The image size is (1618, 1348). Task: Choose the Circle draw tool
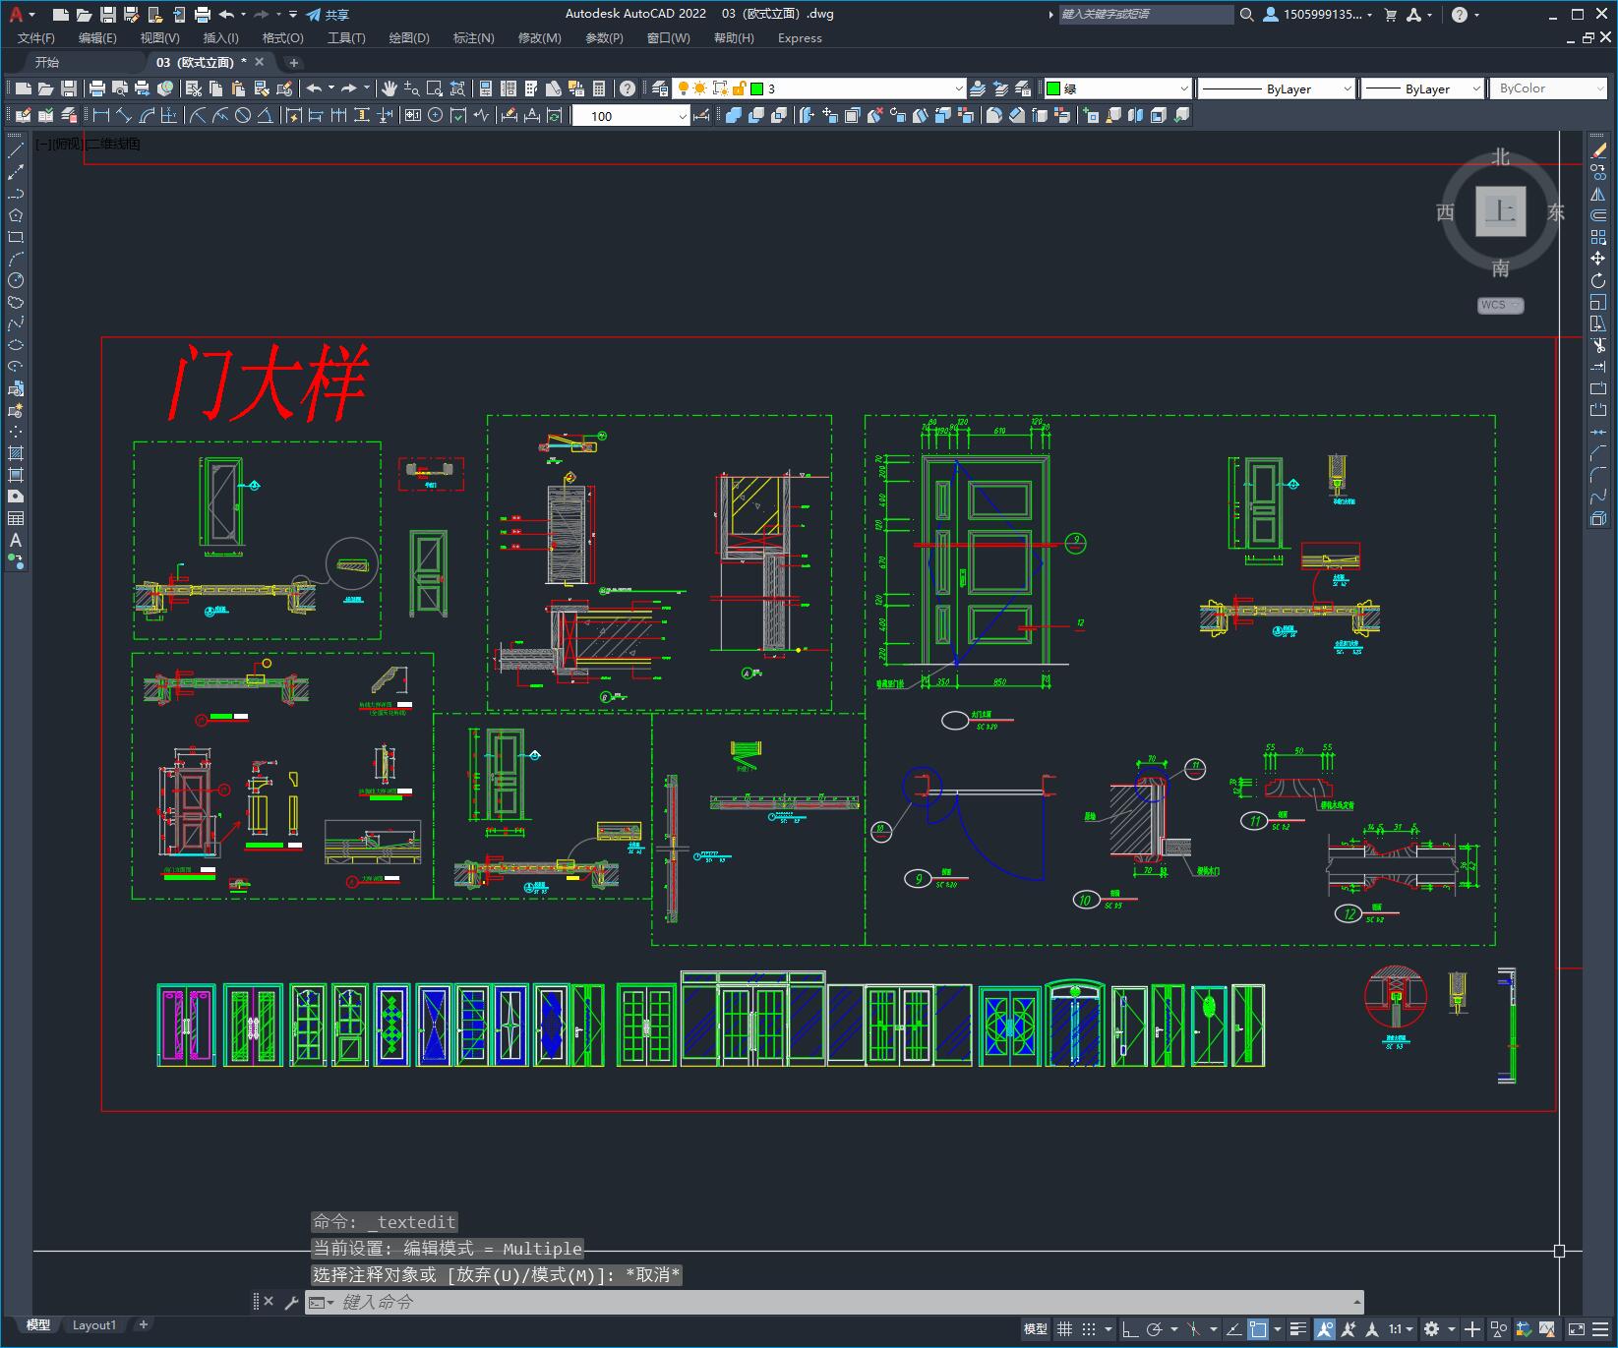tap(16, 280)
